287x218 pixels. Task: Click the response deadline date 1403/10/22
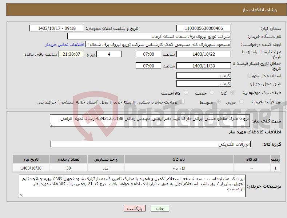coord(204,54)
